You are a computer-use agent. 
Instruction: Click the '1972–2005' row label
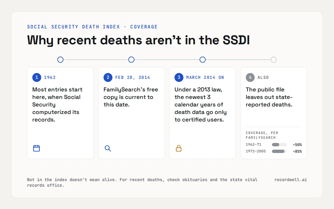point(256,151)
